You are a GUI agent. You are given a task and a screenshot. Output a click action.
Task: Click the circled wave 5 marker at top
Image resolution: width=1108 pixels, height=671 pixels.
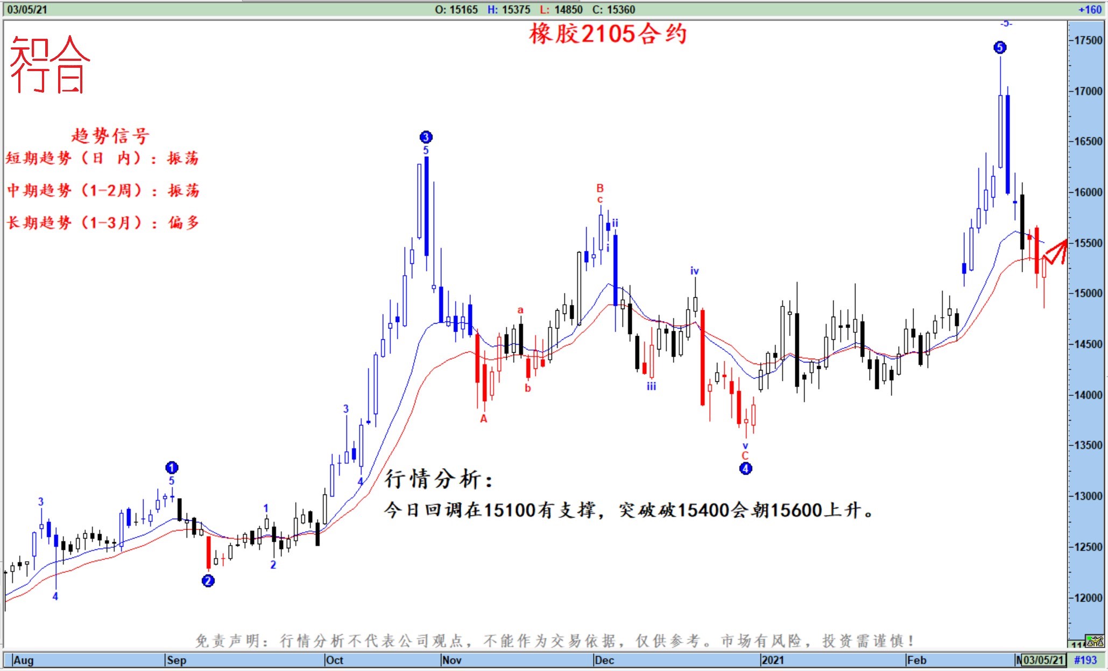click(999, 47)
